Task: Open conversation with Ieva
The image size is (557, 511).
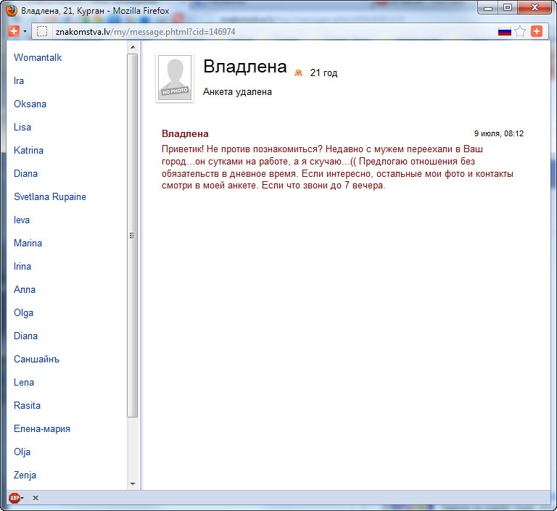Action: point(22,220)
